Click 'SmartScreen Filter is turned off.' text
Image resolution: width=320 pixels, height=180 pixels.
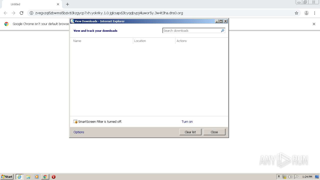[x=100, y=122]
